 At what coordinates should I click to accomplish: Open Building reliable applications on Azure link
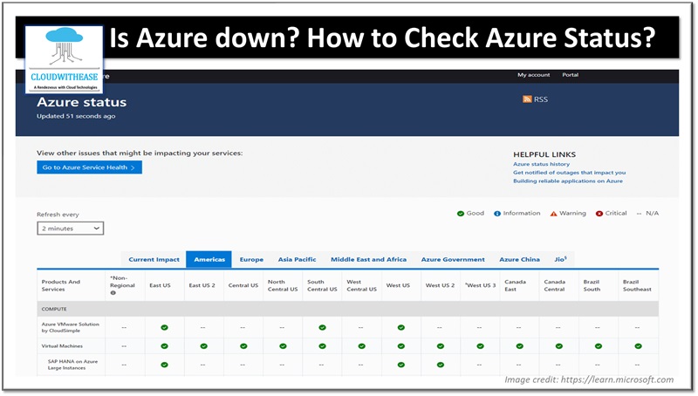568,181
